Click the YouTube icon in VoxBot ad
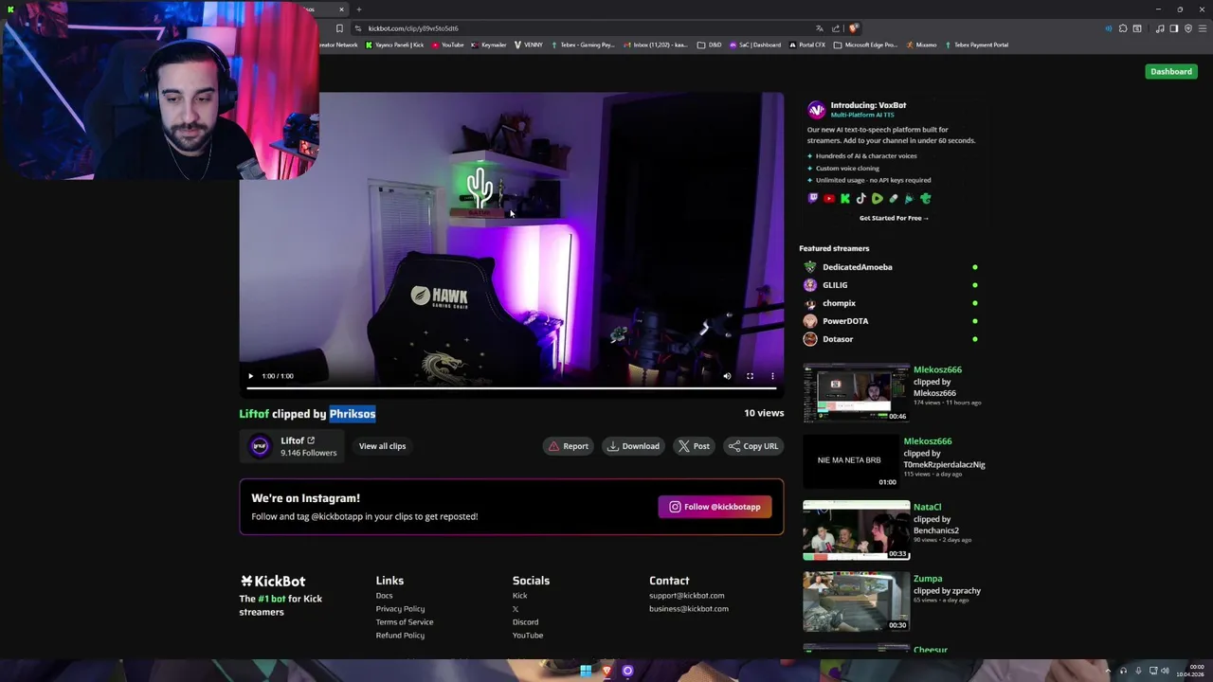The image size is (1213, 682). pyautogui.click(x=829, y=199)
